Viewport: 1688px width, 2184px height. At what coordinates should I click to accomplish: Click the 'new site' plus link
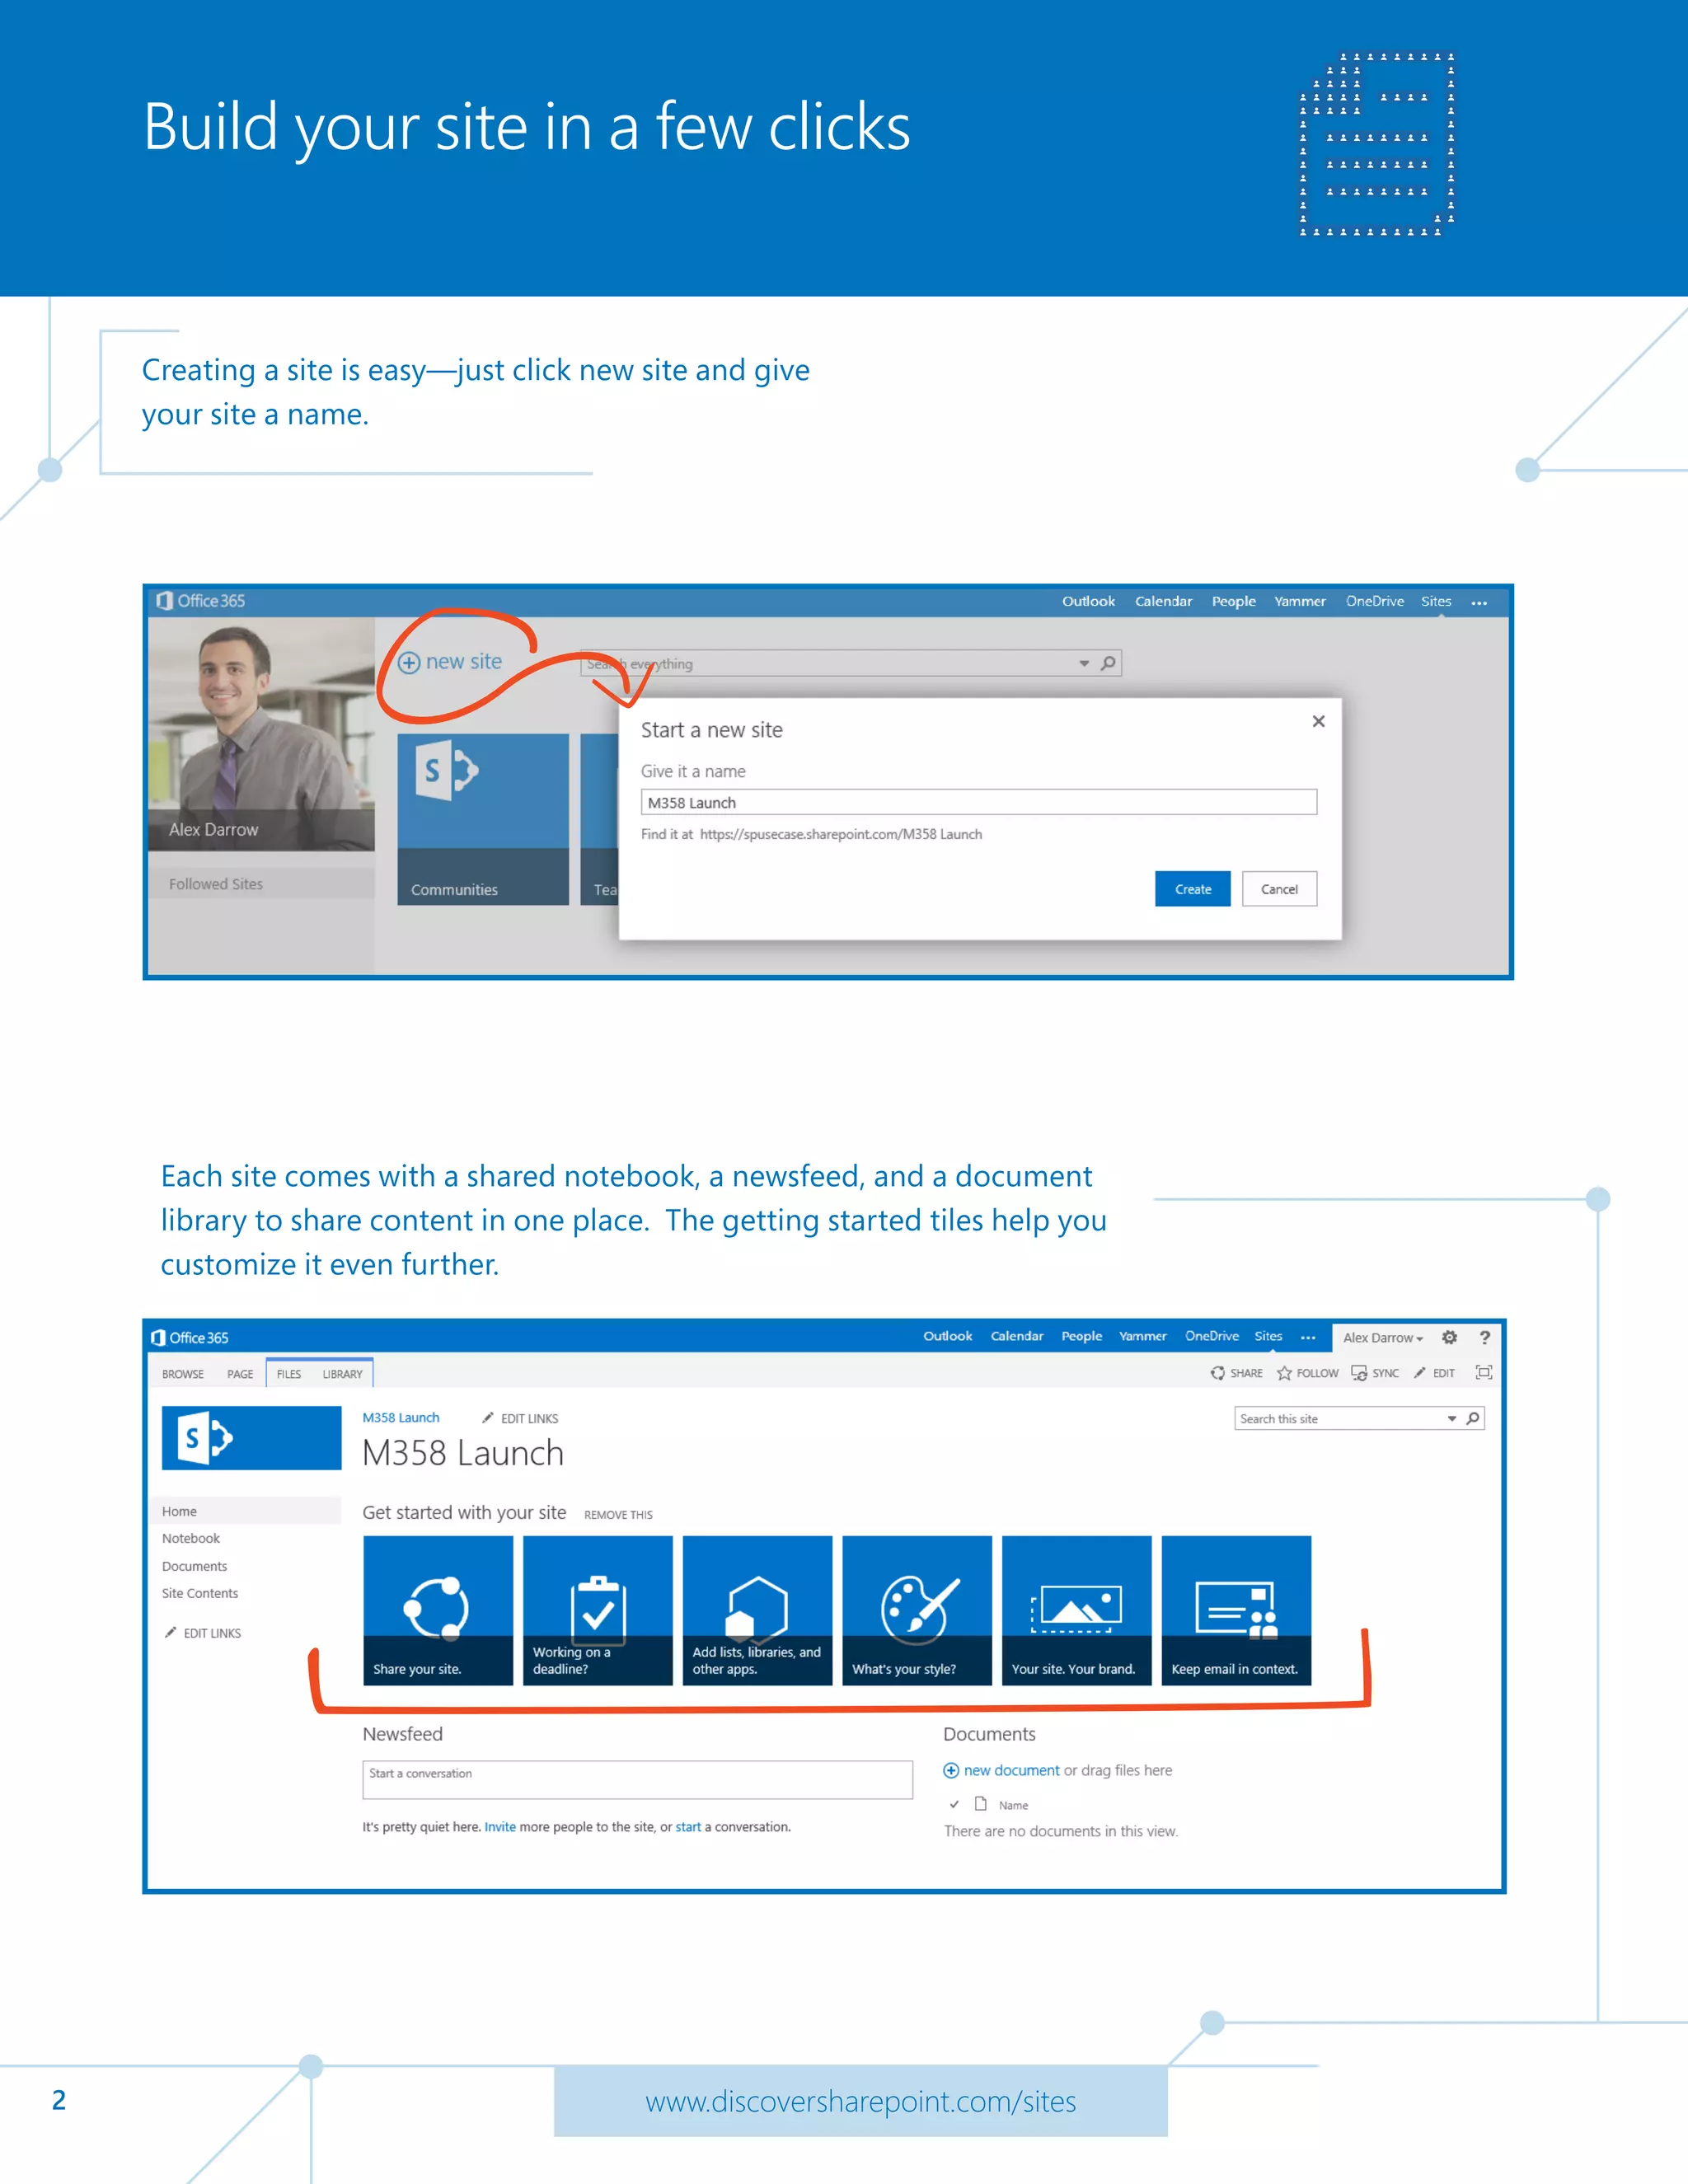coord(451,662)
